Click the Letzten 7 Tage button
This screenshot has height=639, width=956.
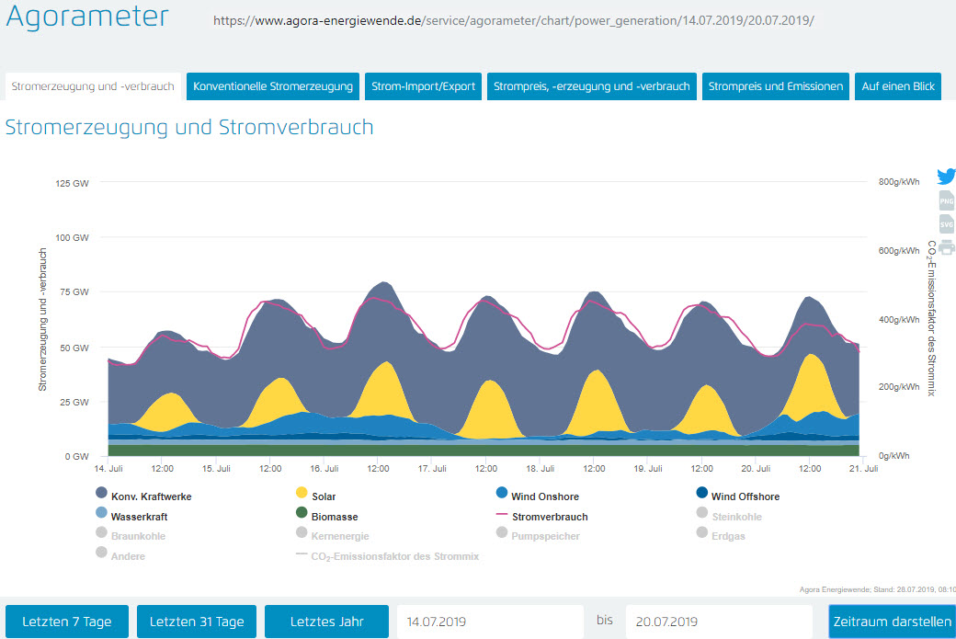coord(67,622)
